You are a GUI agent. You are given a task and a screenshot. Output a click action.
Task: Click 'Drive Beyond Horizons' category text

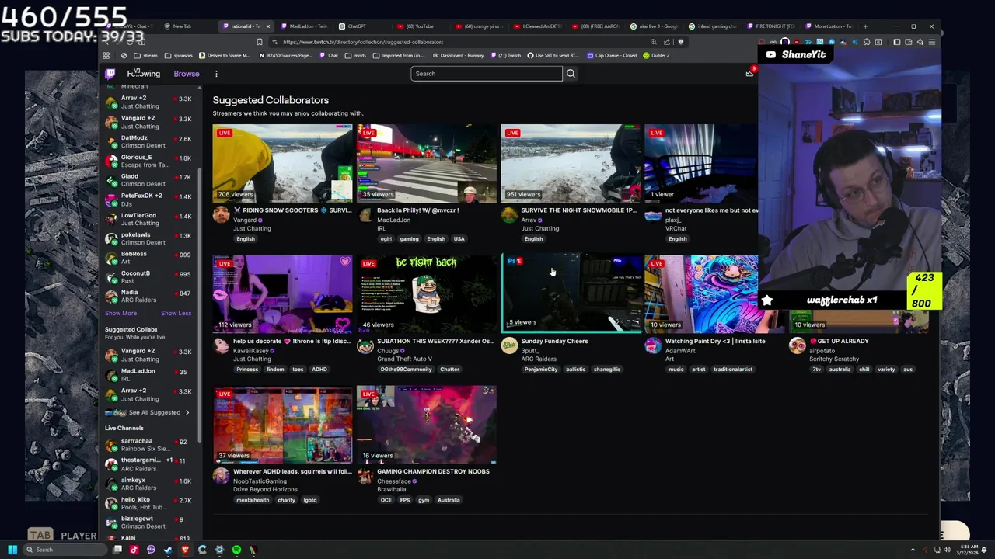265,490
